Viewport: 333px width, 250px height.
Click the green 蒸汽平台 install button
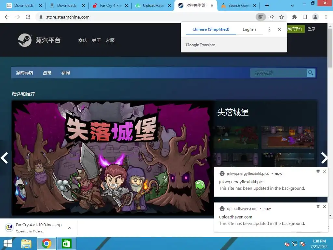click(x=296, y=29)
